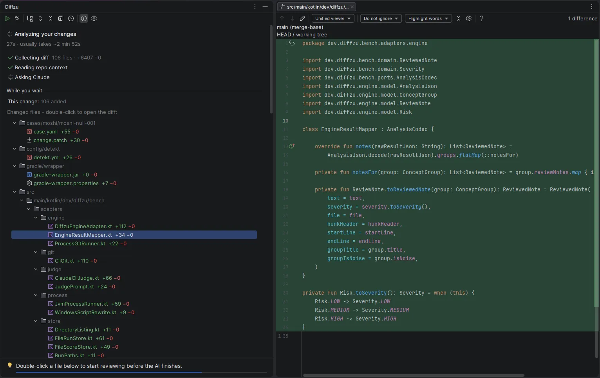Select CliGit.kt file
Screen dimensions: 600x378
coord(64,261)
